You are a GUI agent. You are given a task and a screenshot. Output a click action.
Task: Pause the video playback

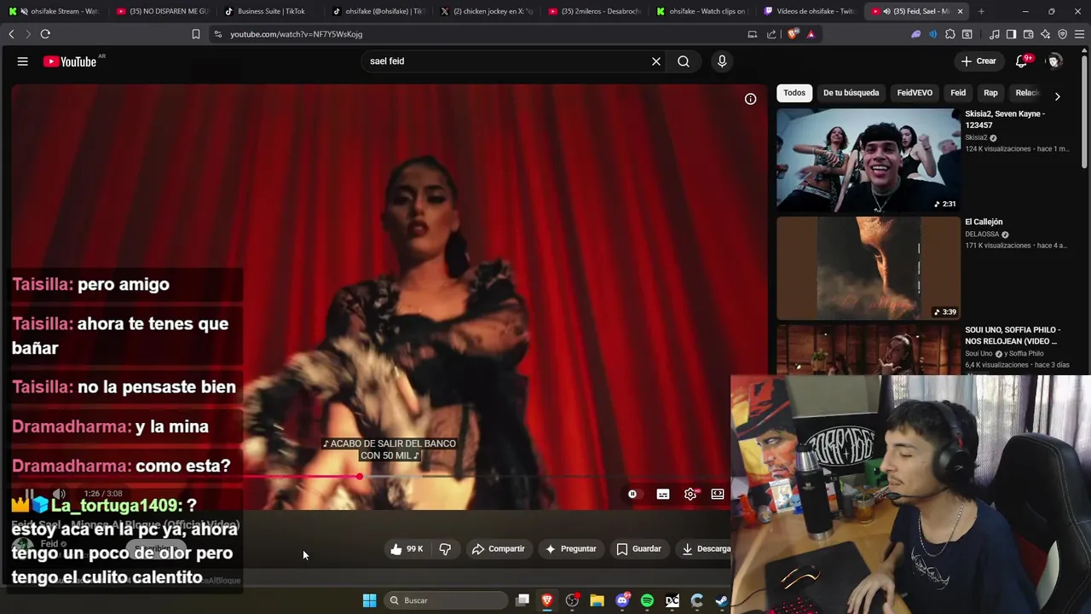click(28, 495)
